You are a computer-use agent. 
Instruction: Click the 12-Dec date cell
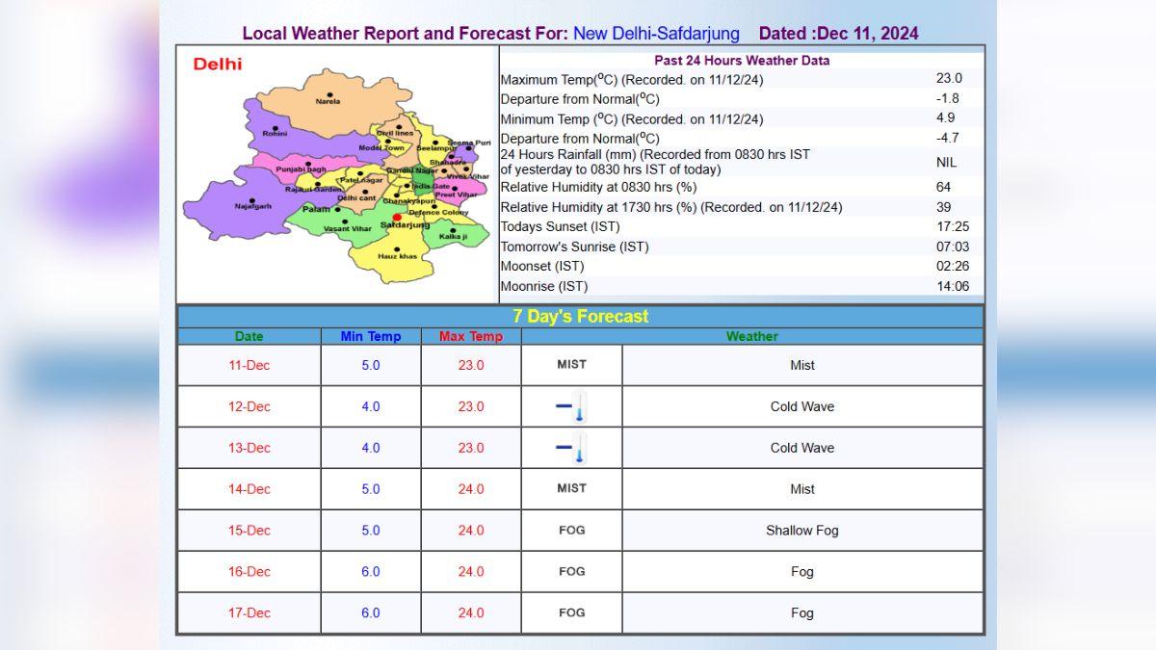pos(250,406)
